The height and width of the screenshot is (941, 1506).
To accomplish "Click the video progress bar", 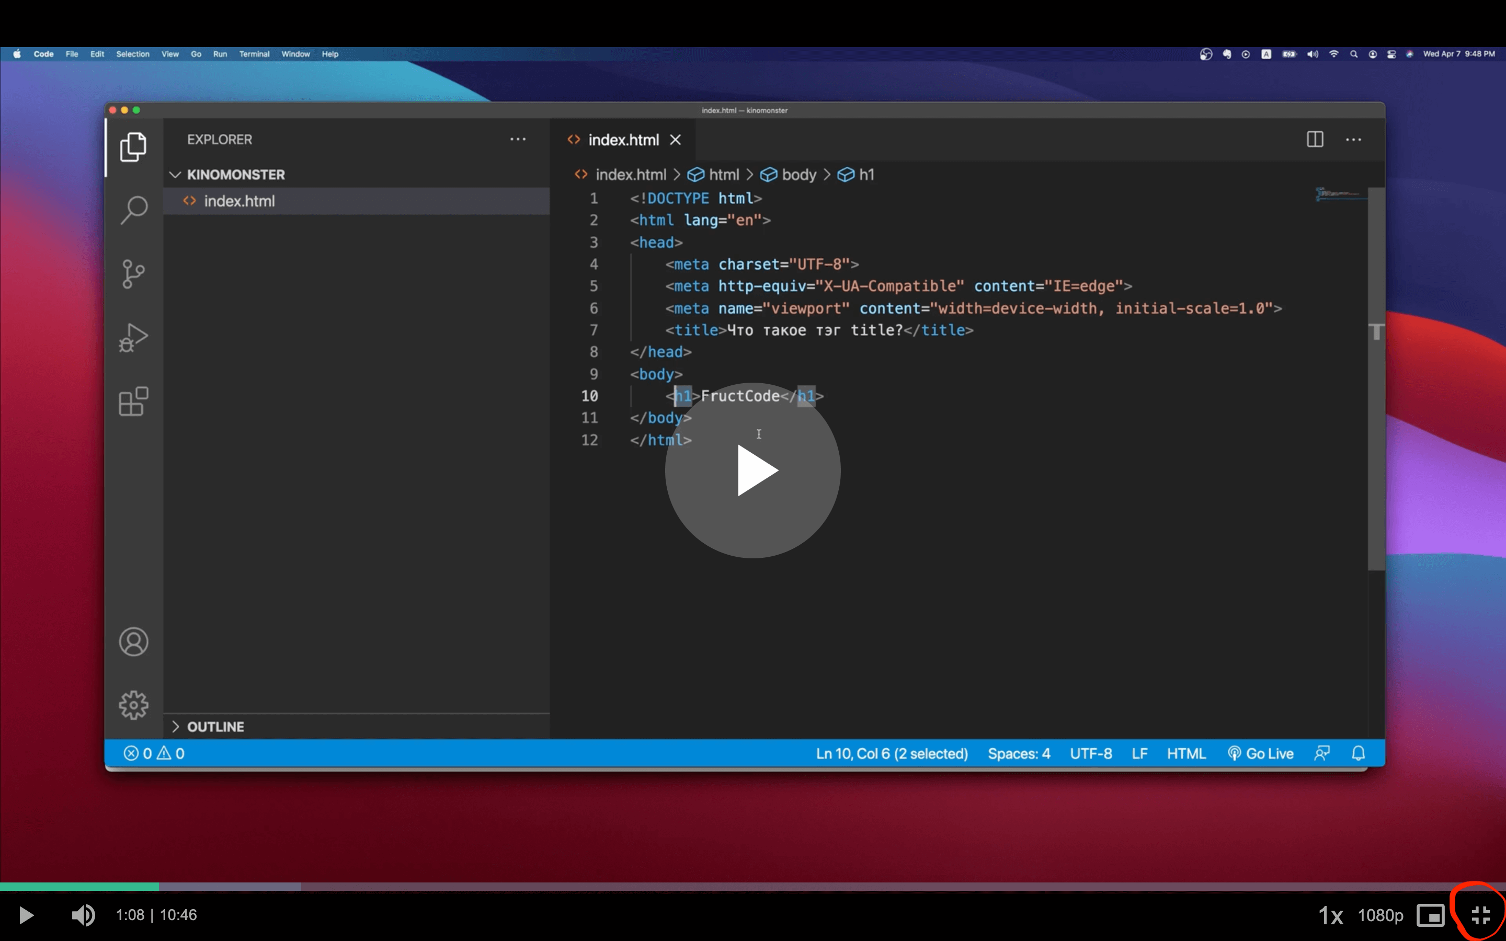I will click(753, 886).
